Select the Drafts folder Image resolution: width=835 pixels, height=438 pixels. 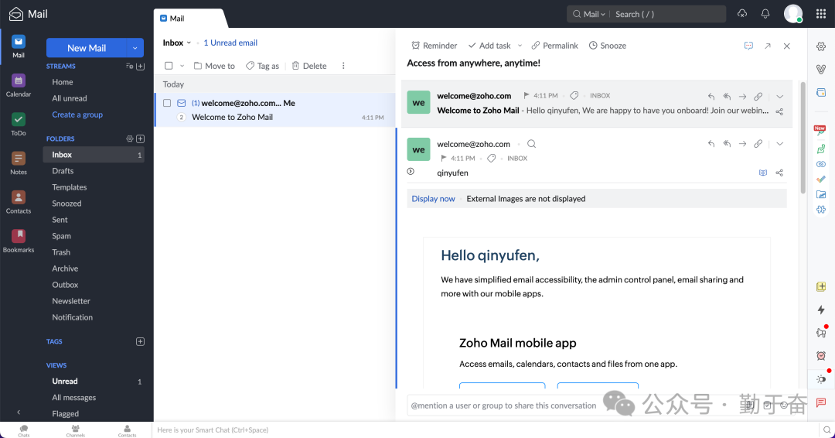pos(63,171)
